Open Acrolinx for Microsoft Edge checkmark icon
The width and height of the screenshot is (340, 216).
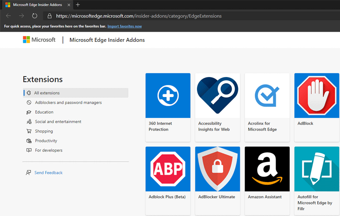click(267, 96)
